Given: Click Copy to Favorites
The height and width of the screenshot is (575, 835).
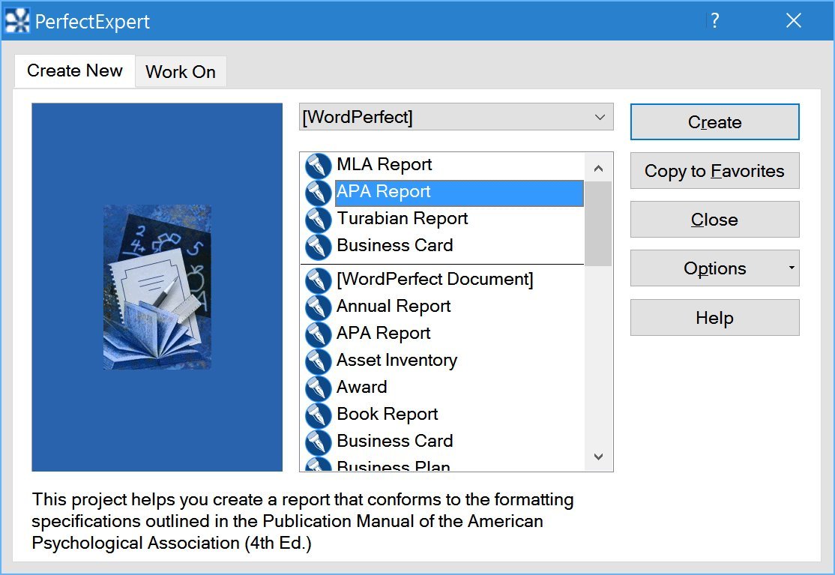Looking at the screenshot, I should coord(714,171).
